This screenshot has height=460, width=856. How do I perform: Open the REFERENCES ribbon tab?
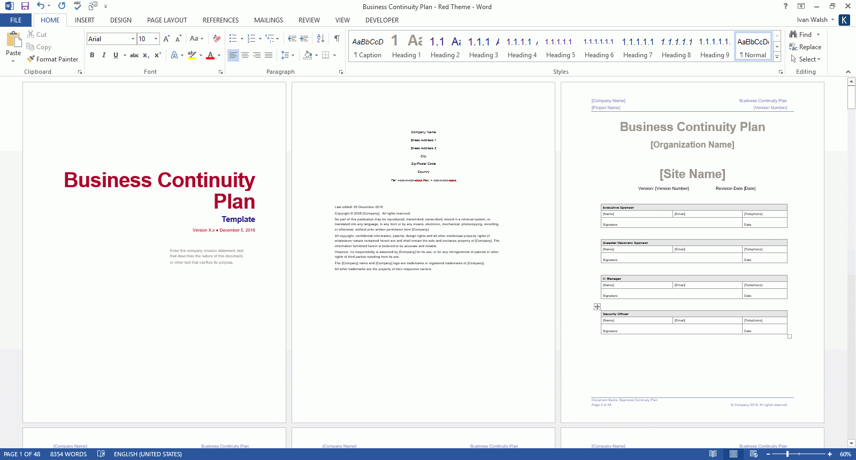220,20
